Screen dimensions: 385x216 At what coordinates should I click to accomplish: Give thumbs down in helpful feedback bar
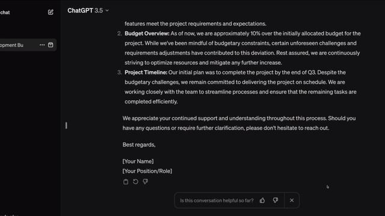[x=276, y=200]
